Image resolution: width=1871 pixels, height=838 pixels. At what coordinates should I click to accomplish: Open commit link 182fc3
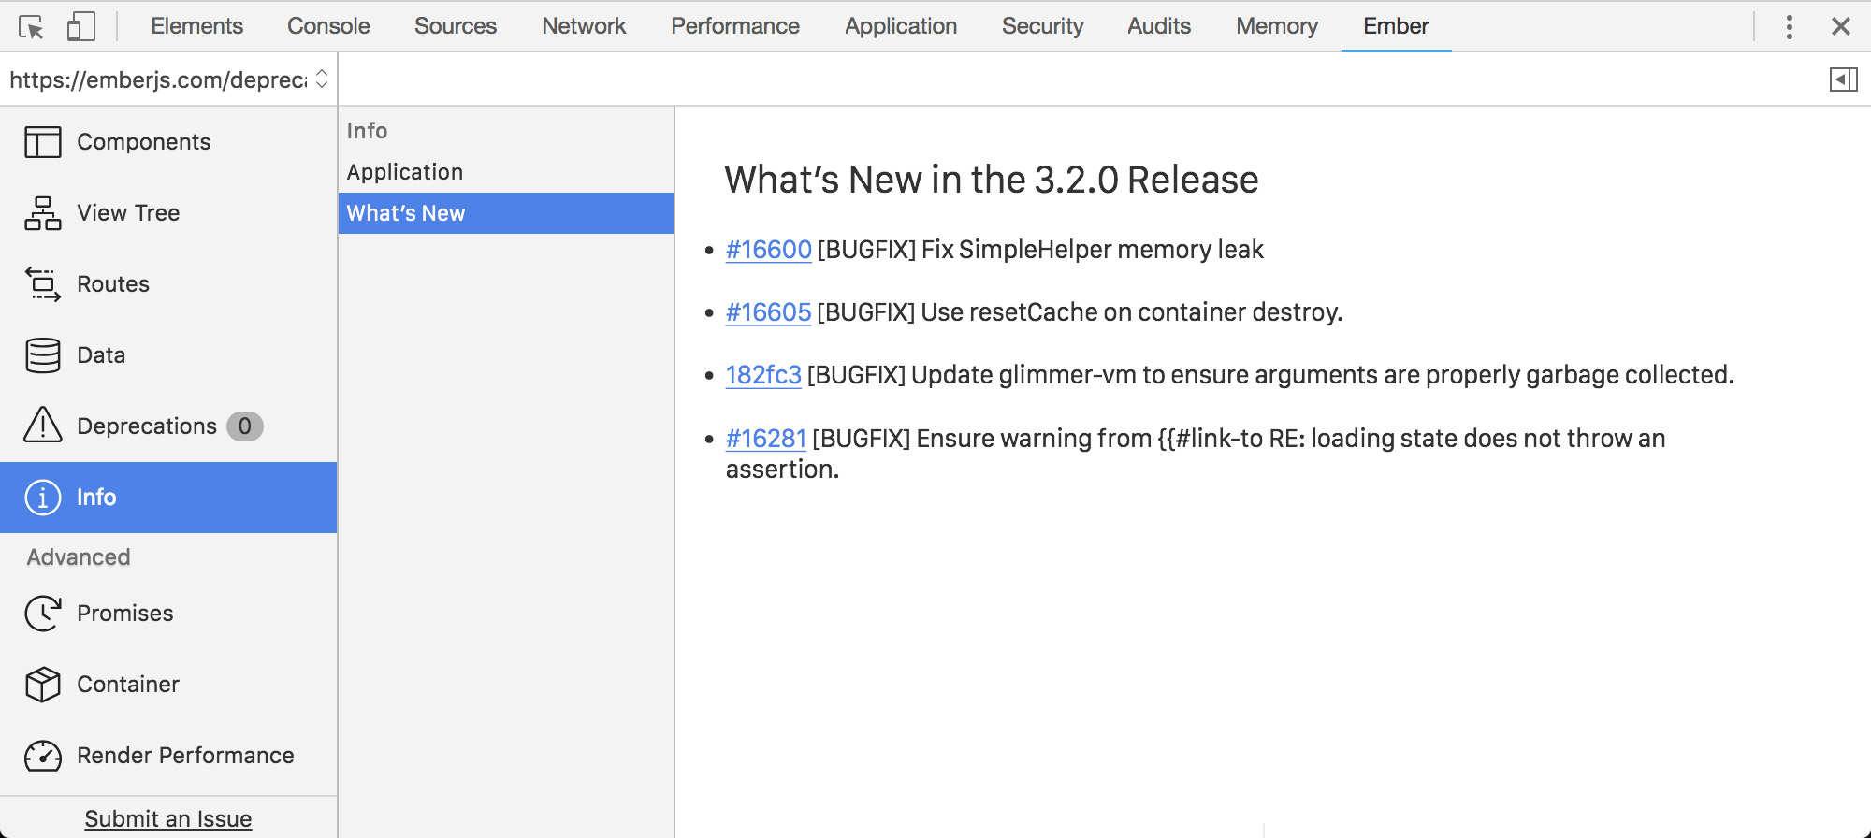(x=763, y=375)
